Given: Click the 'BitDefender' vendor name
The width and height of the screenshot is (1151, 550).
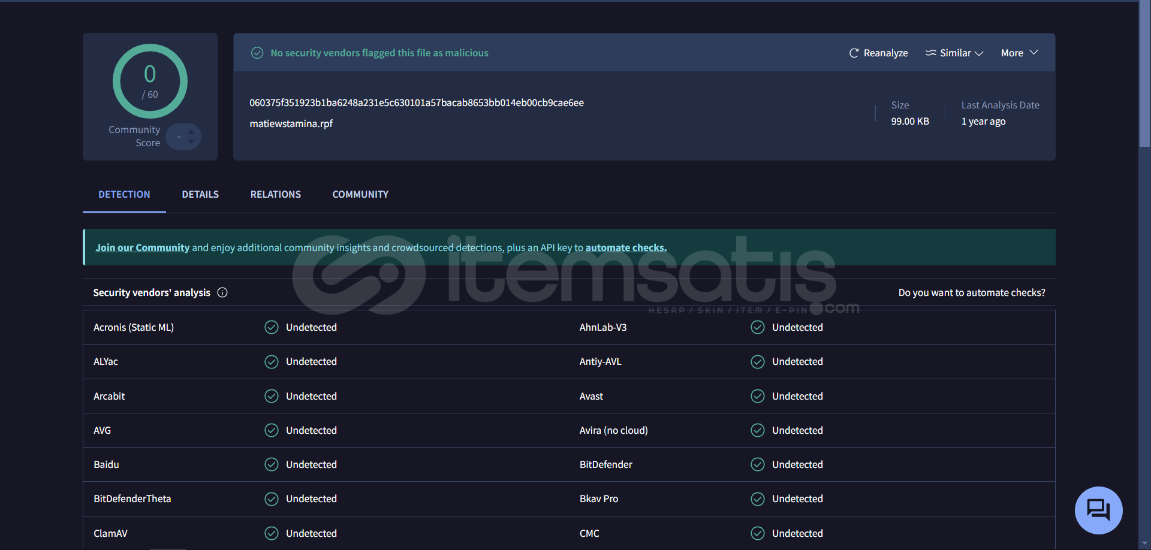Looking at the screenshot, I should [x=605, y=464].
